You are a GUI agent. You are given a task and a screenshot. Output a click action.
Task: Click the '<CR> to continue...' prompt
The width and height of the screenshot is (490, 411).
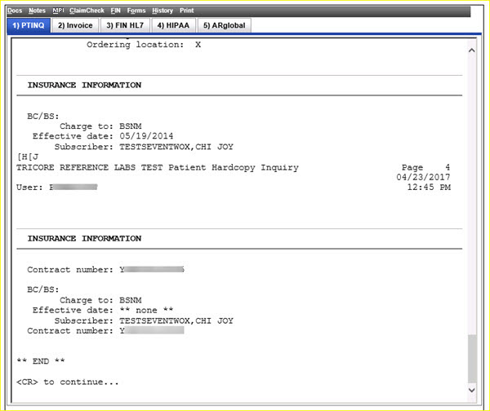[x=67, y=382]
